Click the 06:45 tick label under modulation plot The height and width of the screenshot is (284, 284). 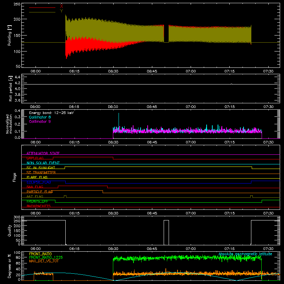point(152,142)
